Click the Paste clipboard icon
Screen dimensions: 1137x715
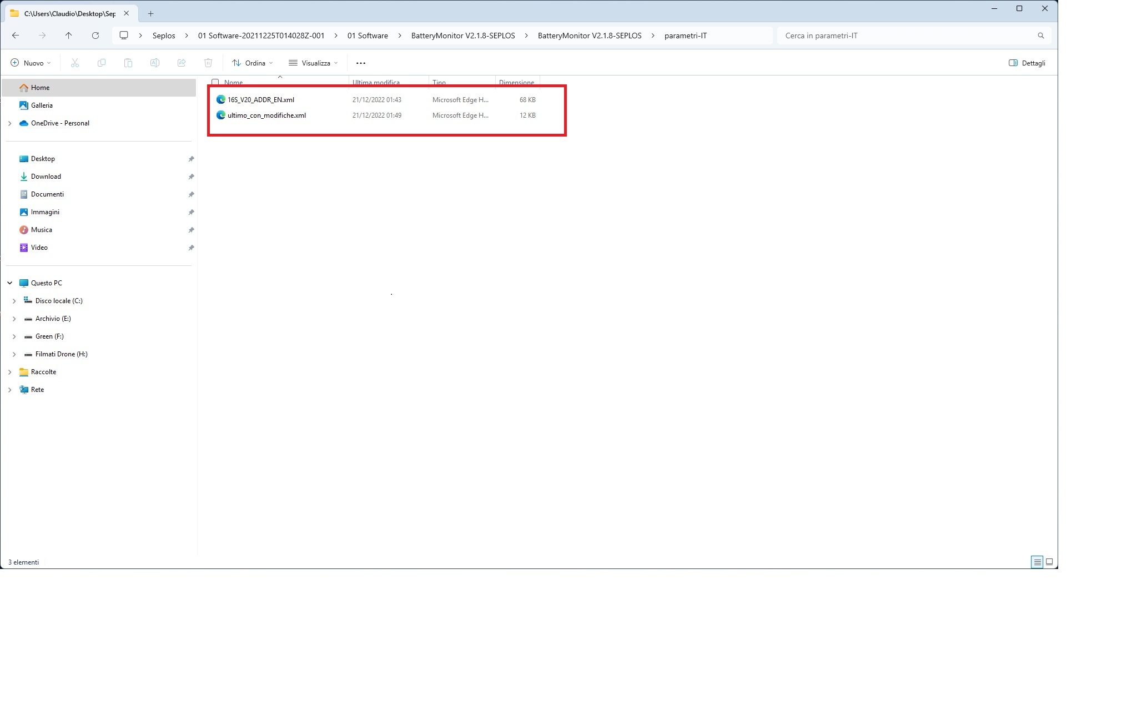point(128,63)
